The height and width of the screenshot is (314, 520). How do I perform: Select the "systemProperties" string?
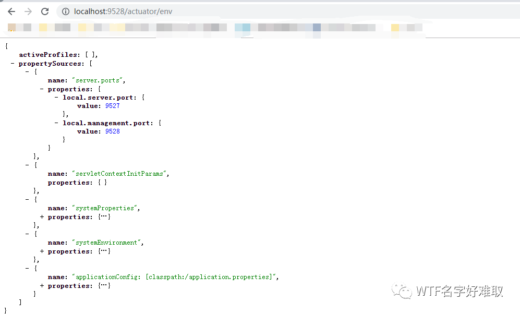[105, 208]
